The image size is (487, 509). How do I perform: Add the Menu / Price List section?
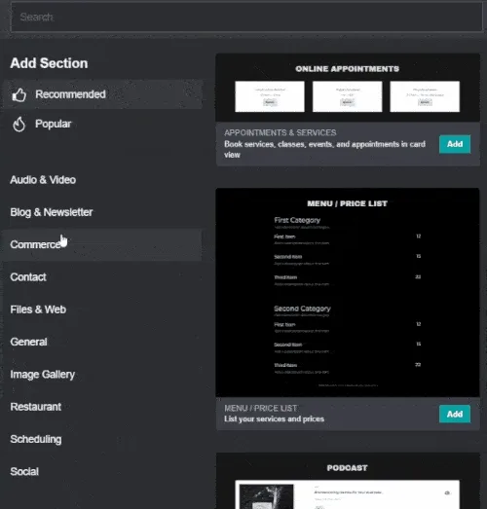(455, 414)
